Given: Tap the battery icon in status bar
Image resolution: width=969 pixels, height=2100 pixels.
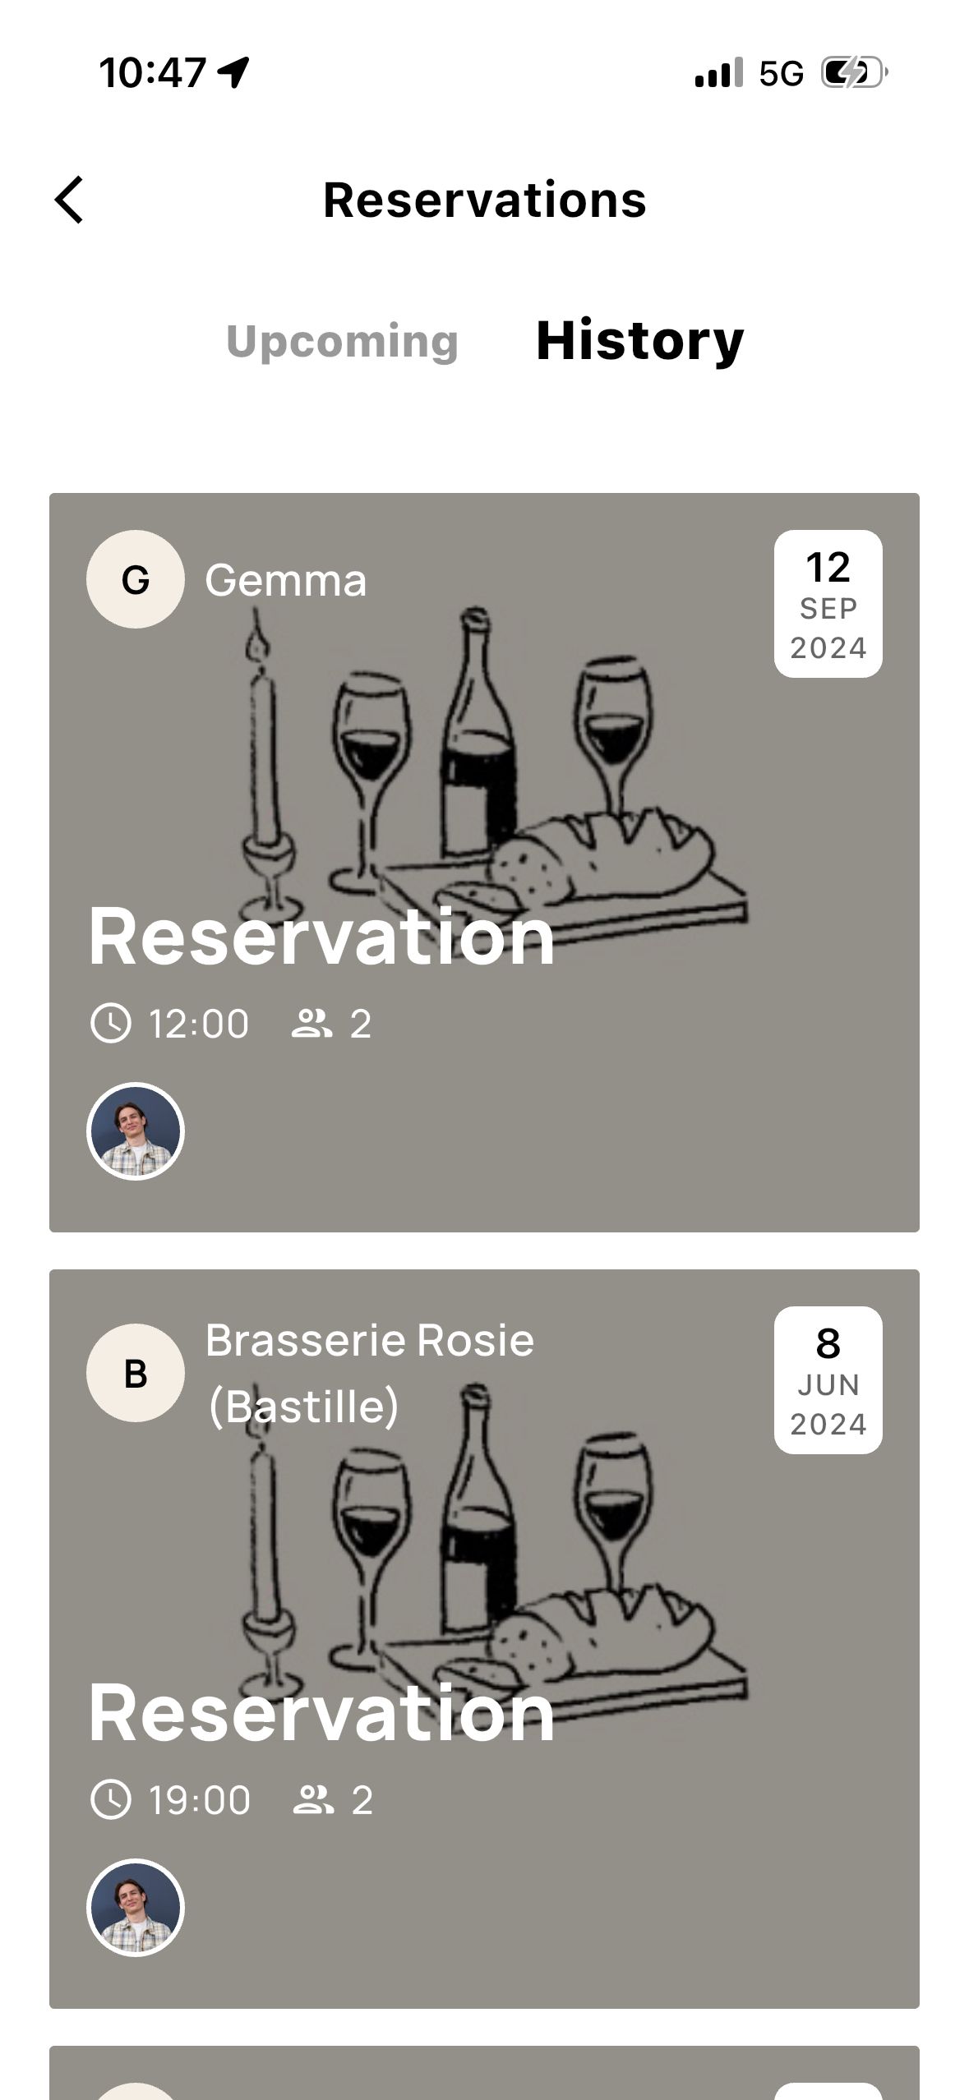Looking at the screenshot, I should tap(854, 73).
